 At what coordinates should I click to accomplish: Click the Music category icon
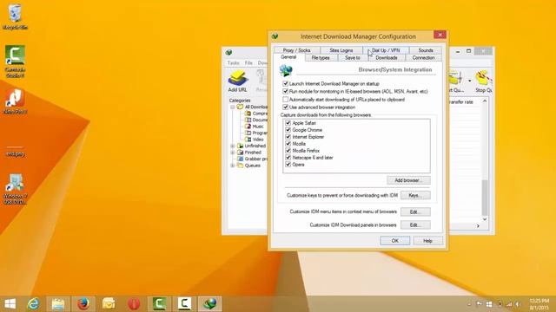(248, 127)
